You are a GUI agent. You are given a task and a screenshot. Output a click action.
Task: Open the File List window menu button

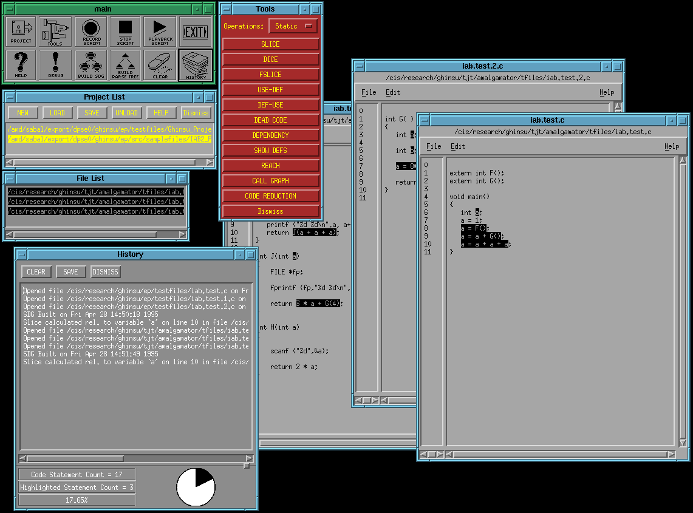click(10, 178)
